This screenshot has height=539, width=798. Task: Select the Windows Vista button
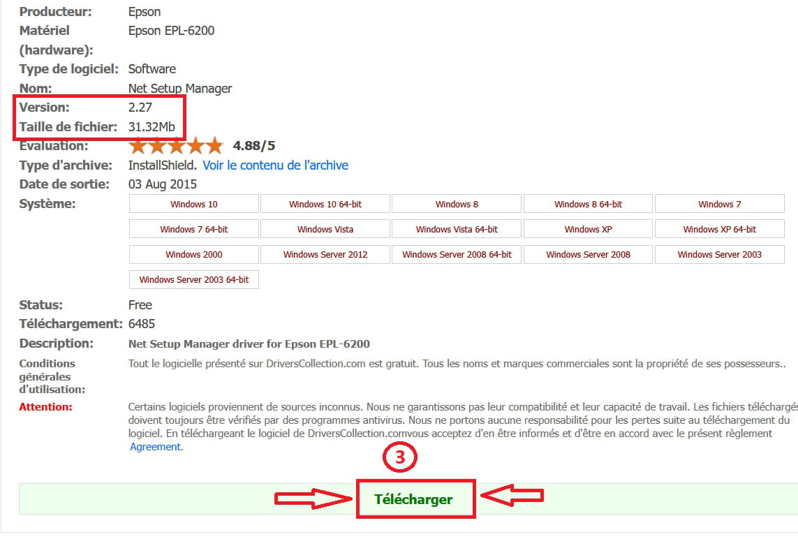coord(325,229)
